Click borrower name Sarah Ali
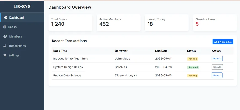Viewport: 240px width, 110px height. pos(121,67)
